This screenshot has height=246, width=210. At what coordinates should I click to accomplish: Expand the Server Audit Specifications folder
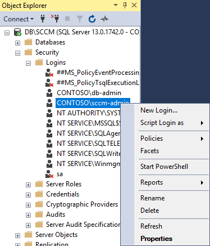28,225
